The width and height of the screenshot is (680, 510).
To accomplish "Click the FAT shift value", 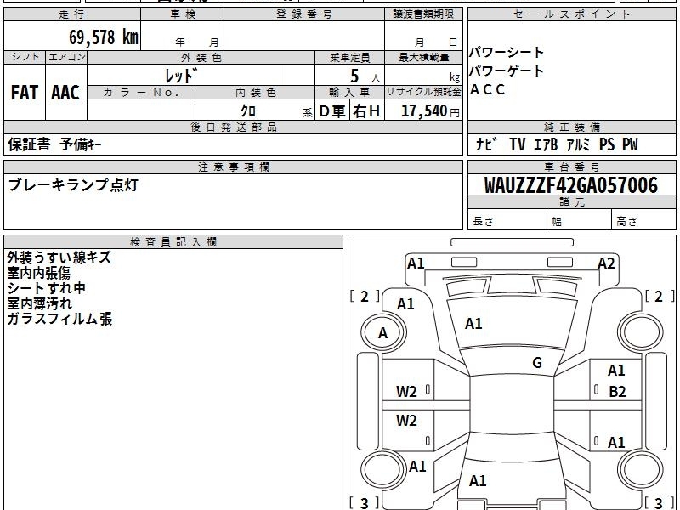I will click(x=25, y=93).
